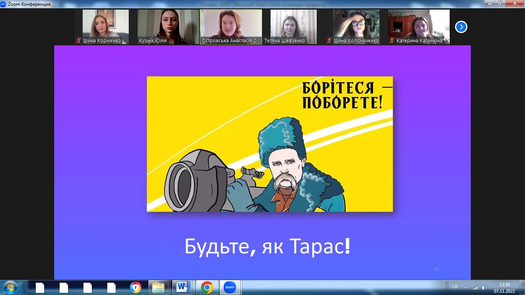Open the Zoom app from the taskbar

[230, 287]
